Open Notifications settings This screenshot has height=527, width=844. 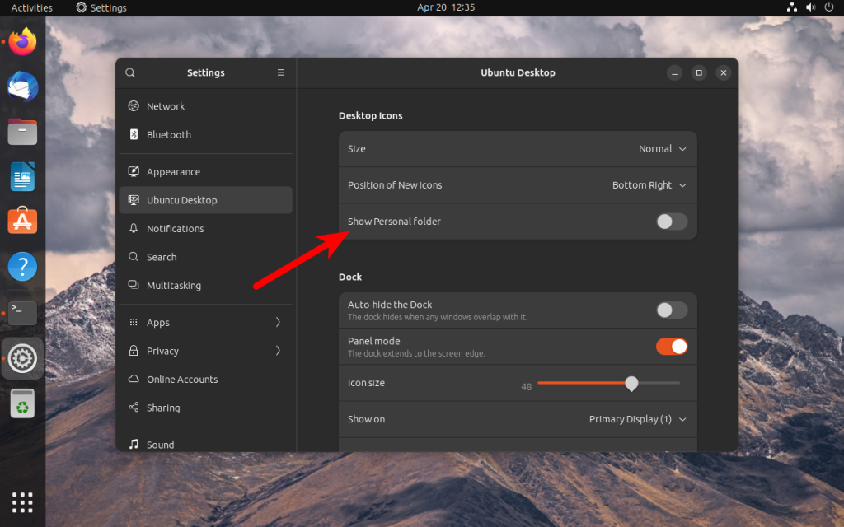pos(205,229)
